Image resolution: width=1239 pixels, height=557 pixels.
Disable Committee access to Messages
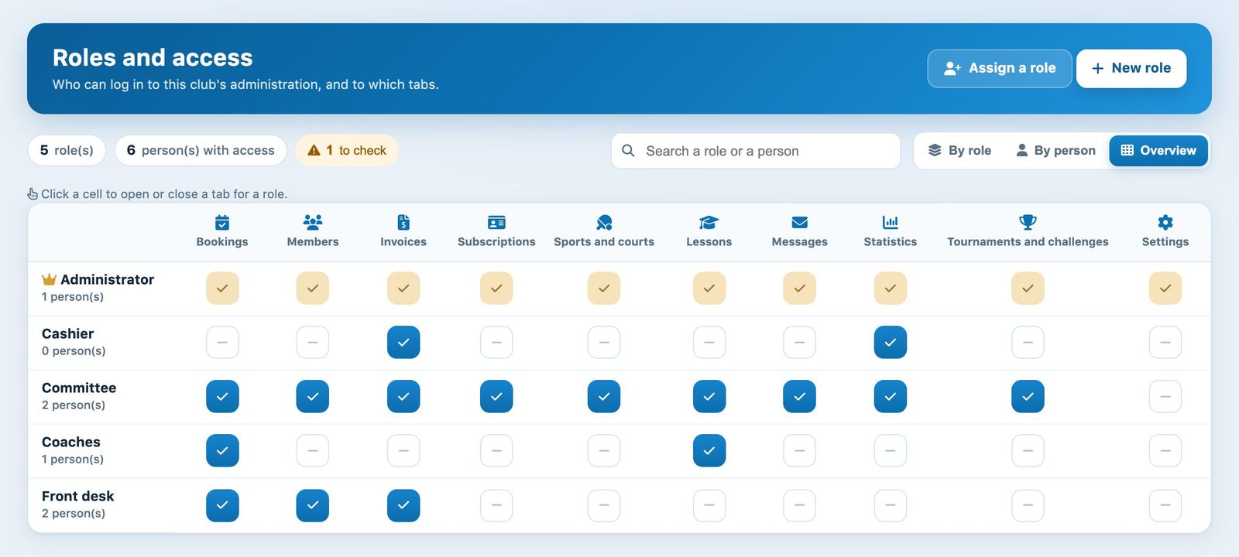click(800, 396)
